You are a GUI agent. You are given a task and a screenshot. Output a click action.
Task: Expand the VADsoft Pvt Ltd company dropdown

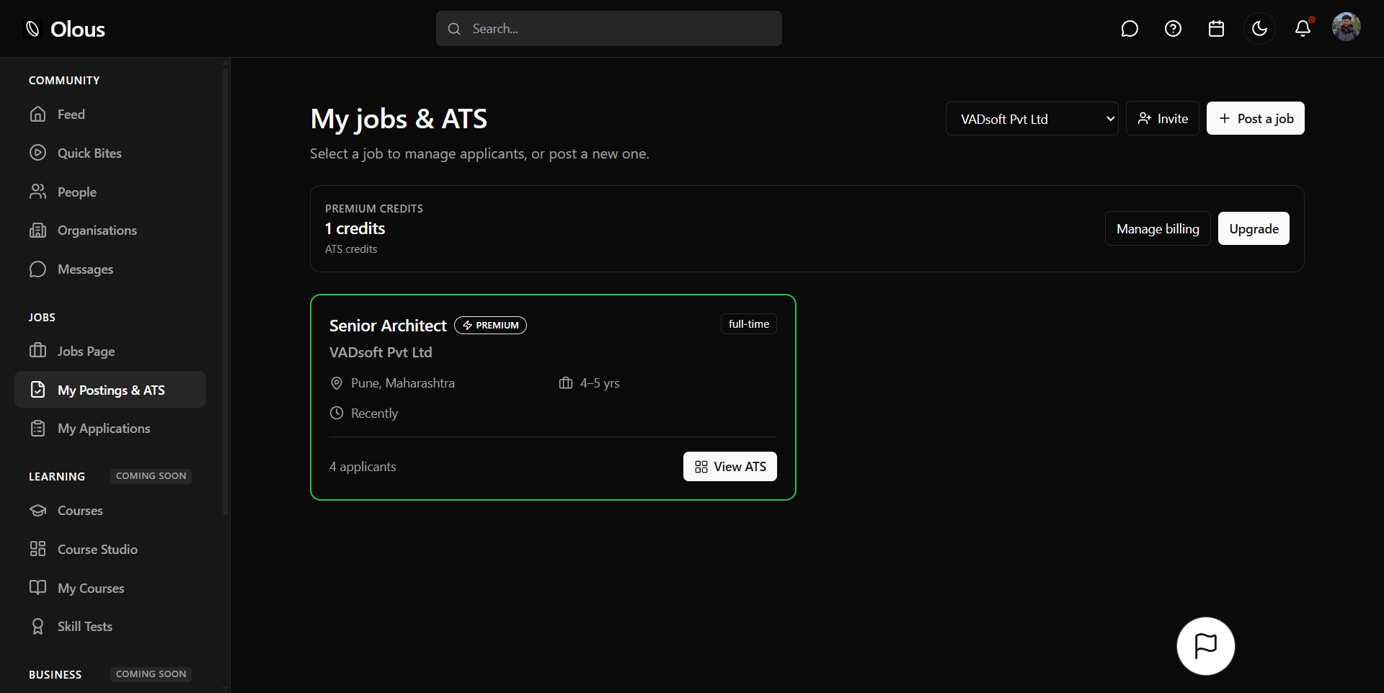(1032, 119)
